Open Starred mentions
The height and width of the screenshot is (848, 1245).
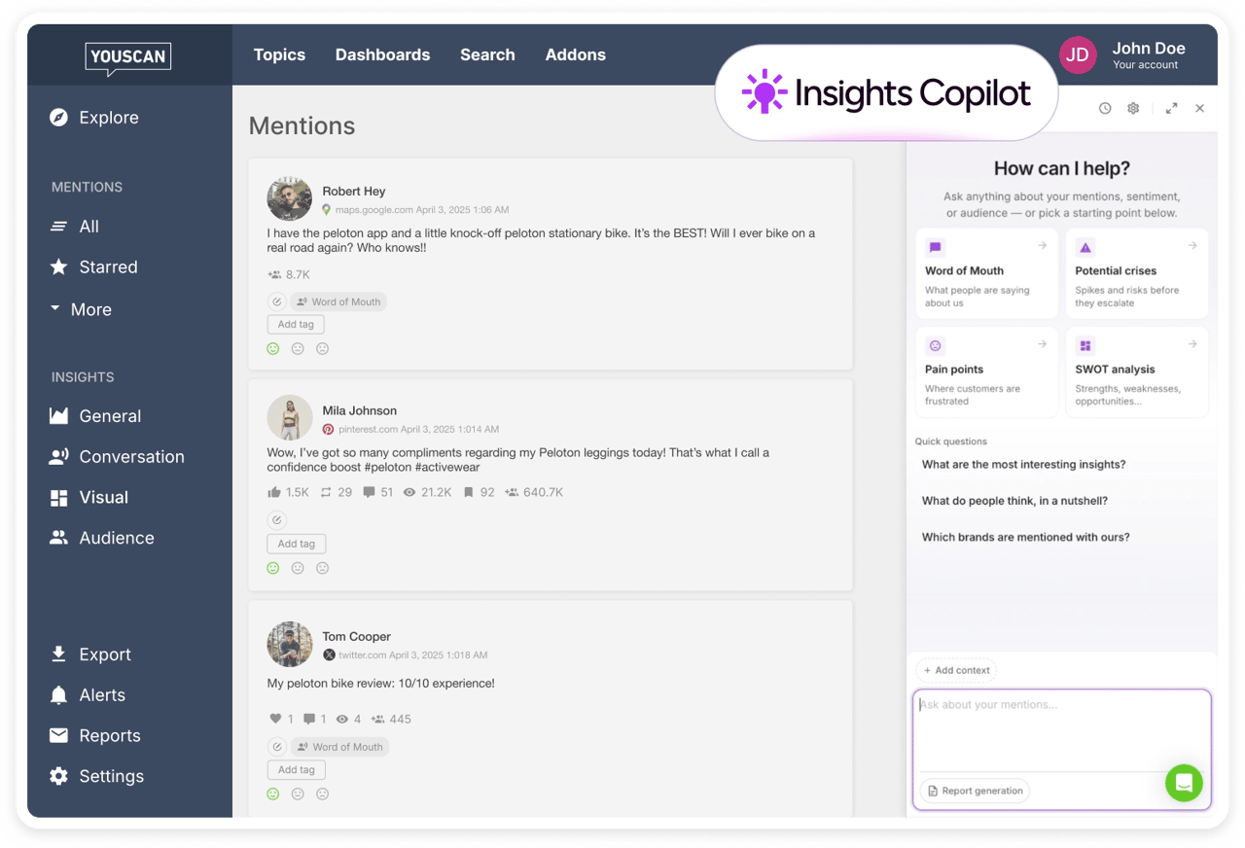point(93,267)
